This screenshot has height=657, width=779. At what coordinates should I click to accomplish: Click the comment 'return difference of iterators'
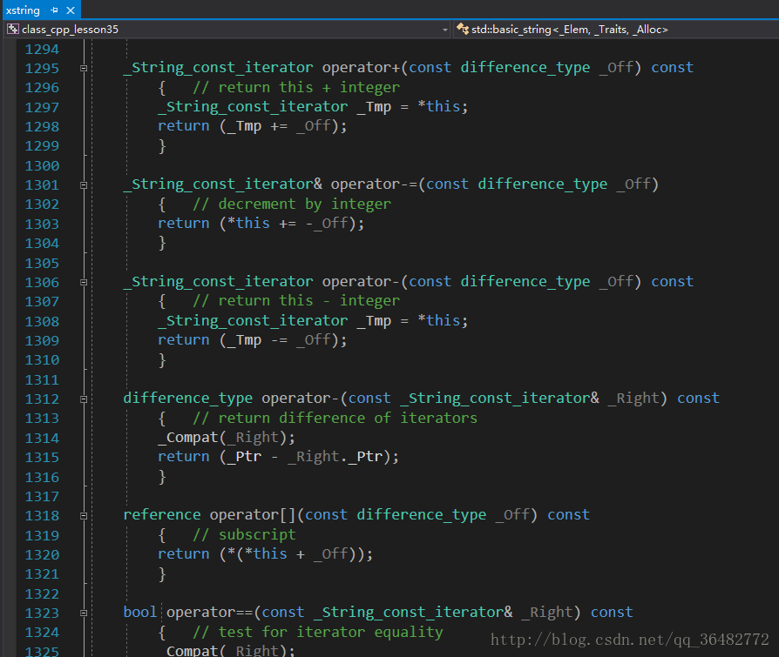point(335,418)
